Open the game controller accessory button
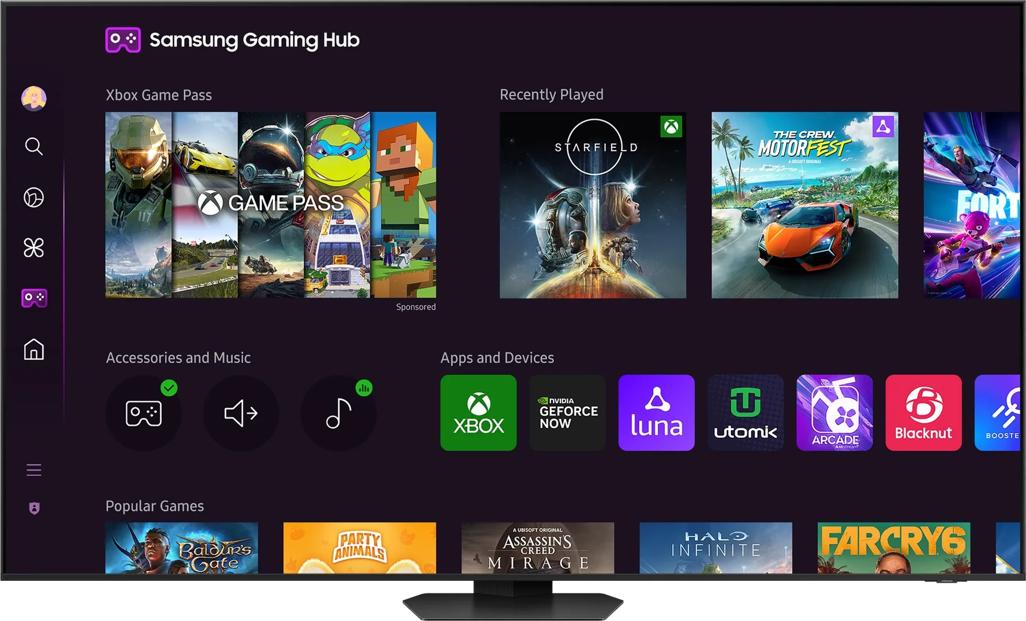 tap(143, 413)
